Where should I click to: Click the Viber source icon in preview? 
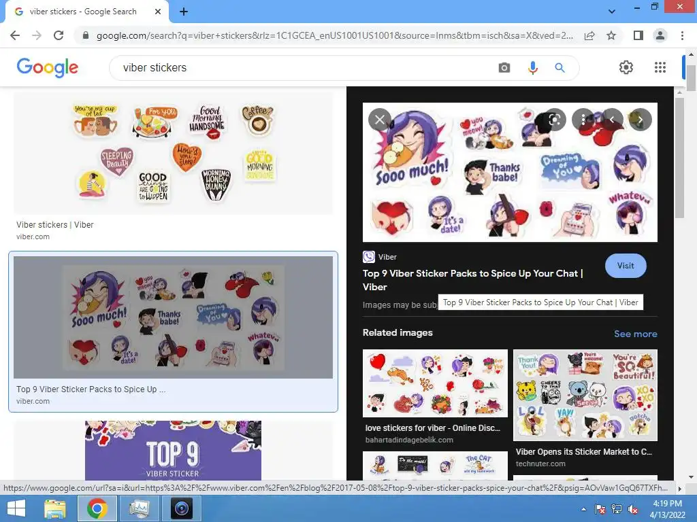pyautogui.click(x=368, y=257)
